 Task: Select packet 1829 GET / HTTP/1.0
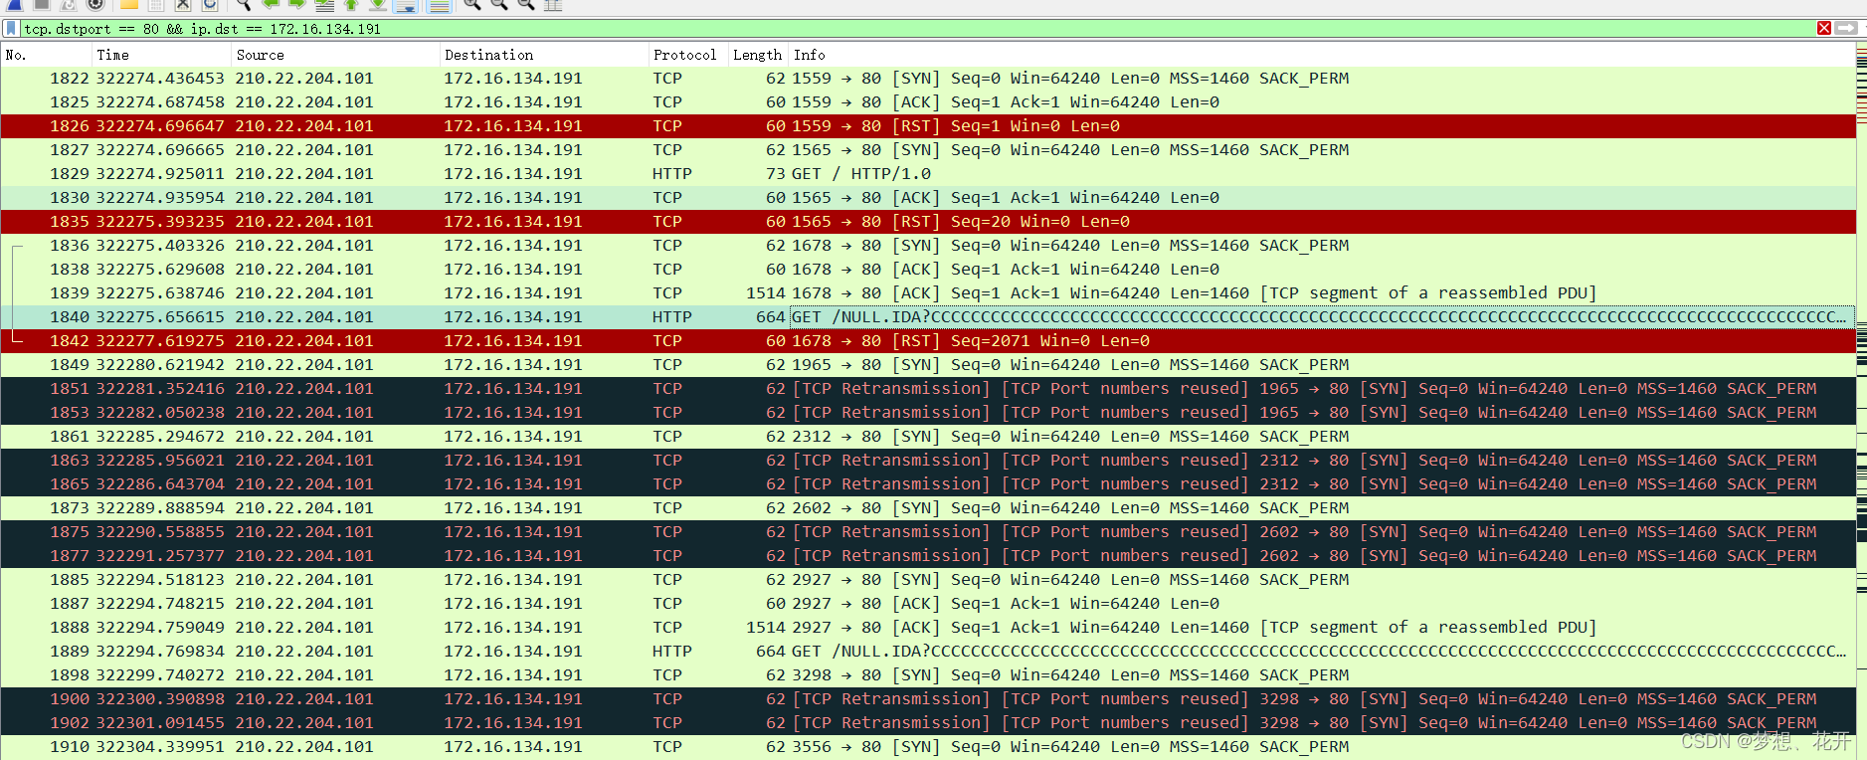(928, 174)
